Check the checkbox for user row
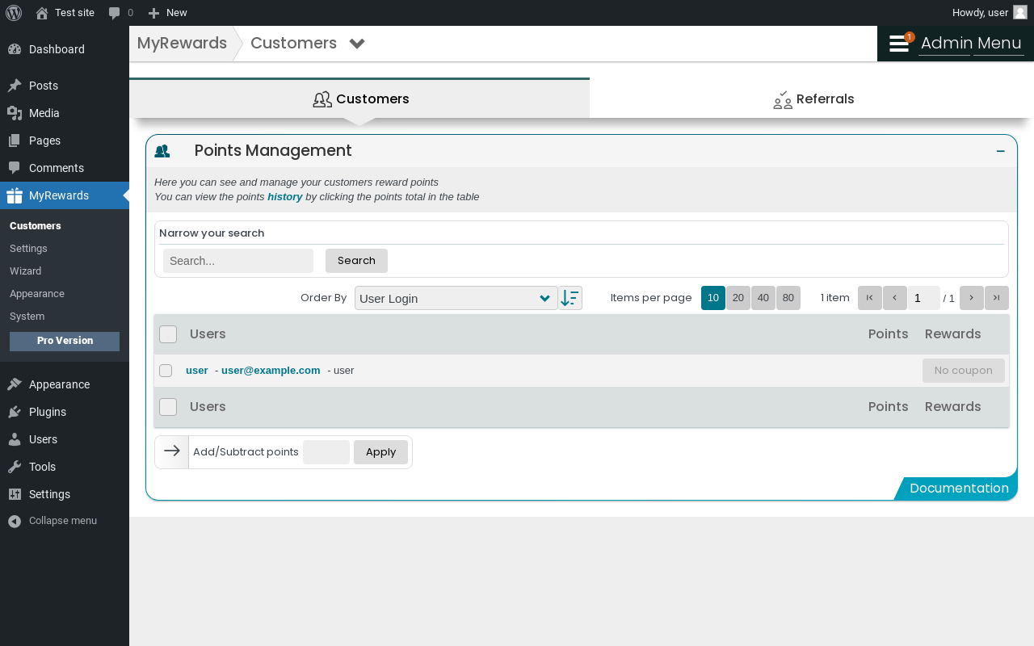Image resolution: width=1034 pixels, height=646 pixels. click(x=166, y=371)
